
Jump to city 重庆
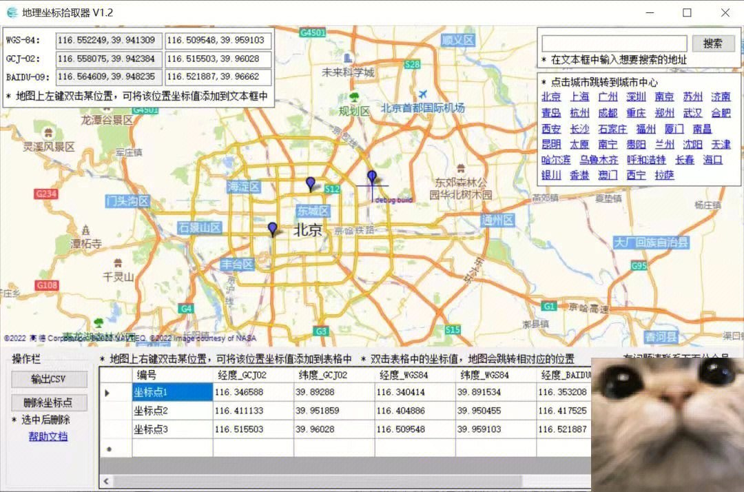coord(636,113)
